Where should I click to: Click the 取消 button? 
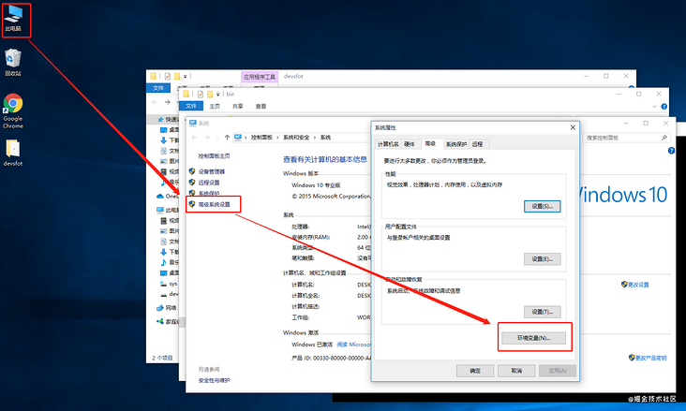tap(516, 371)
